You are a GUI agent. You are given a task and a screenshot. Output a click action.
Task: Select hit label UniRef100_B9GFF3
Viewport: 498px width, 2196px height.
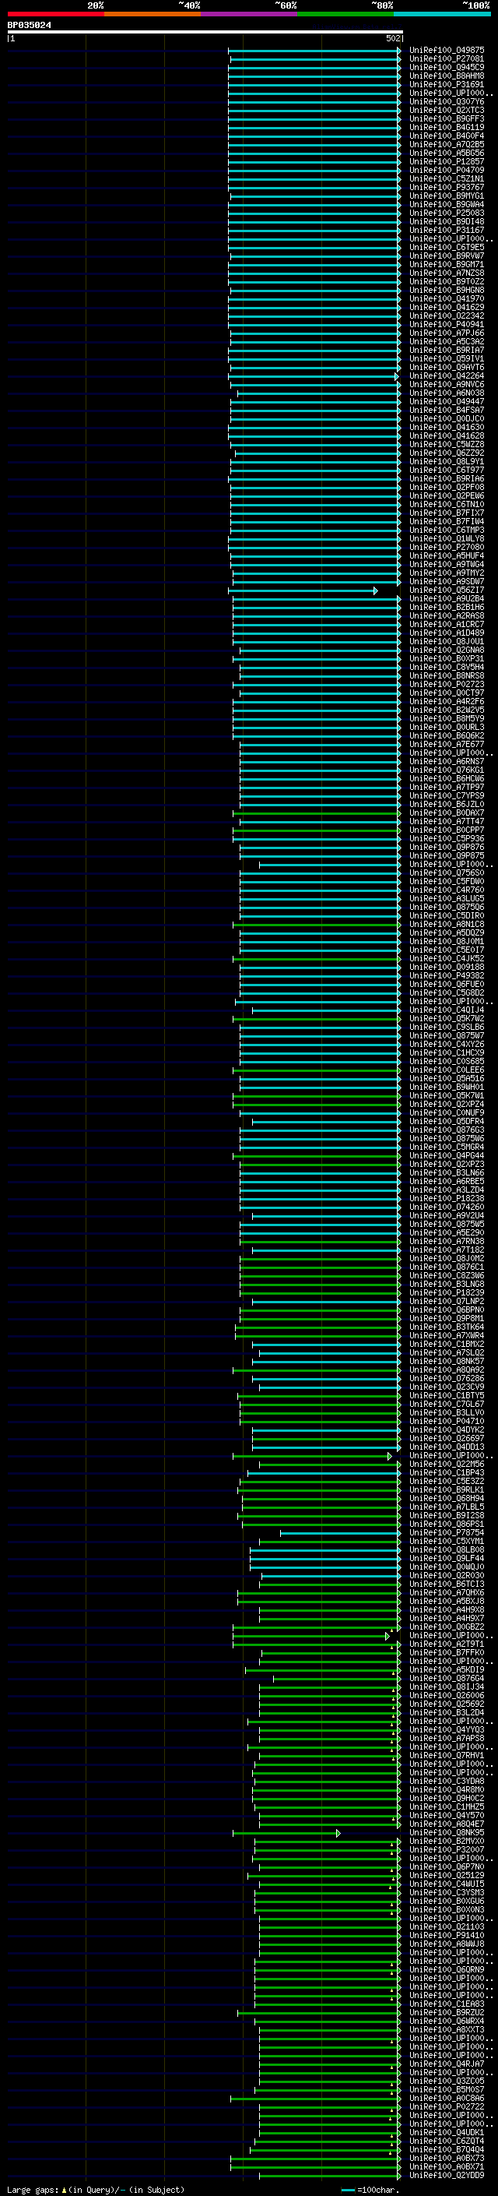coord(447,118)
